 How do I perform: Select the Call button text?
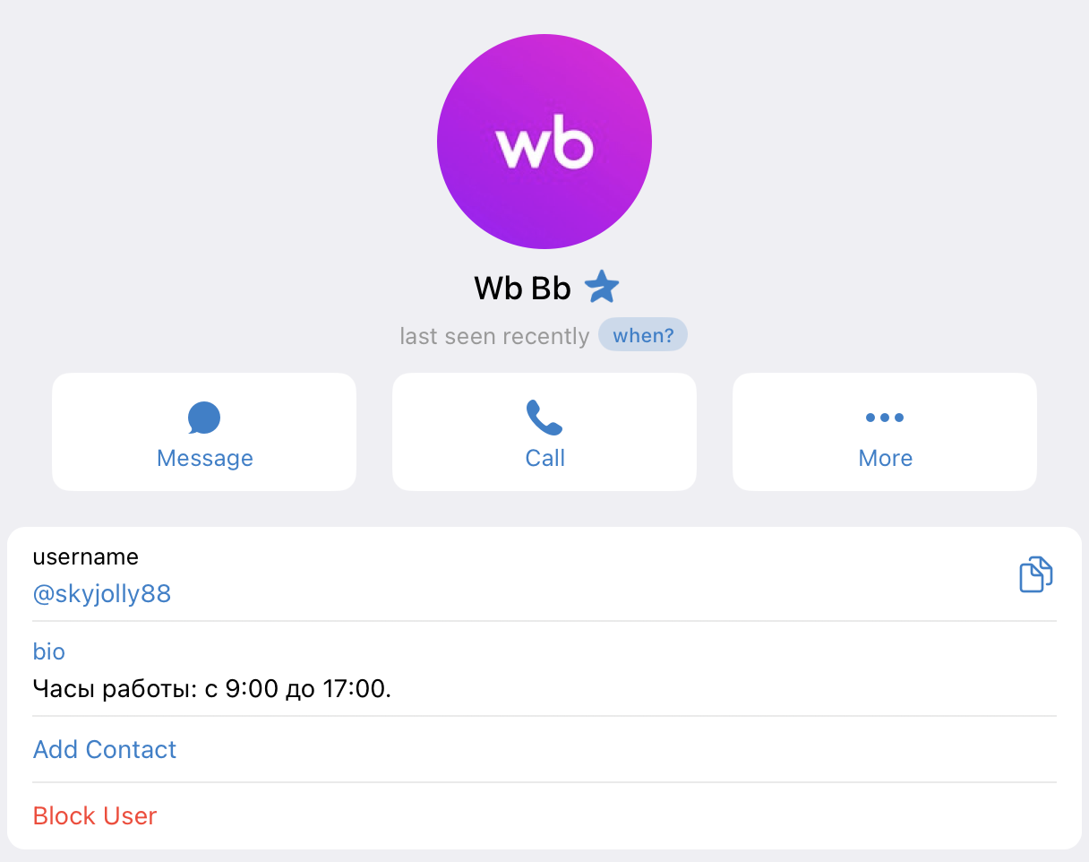point(544,458)
